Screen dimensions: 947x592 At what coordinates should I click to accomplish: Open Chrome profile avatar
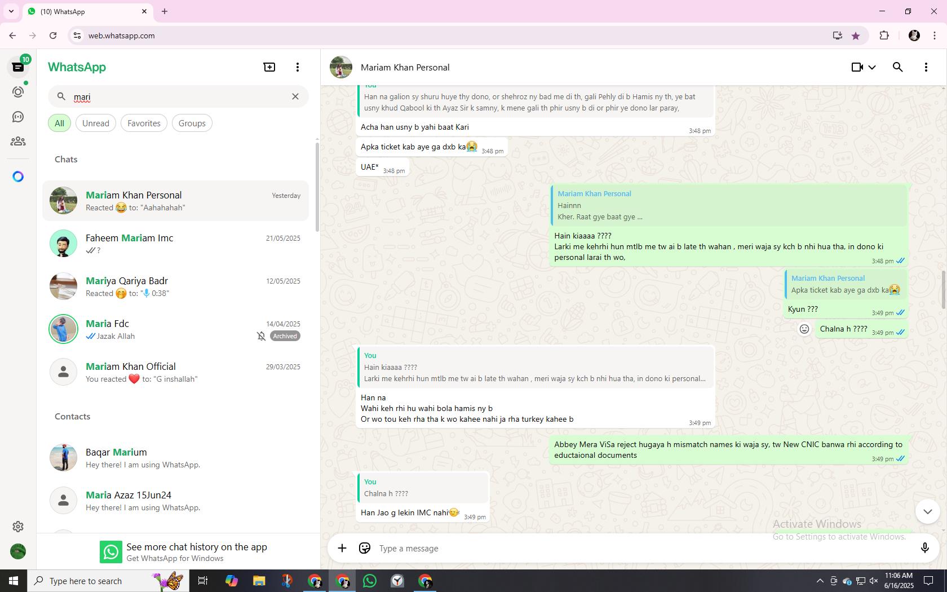pos(914,36)
